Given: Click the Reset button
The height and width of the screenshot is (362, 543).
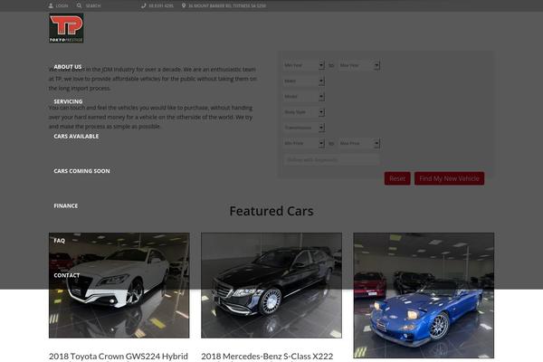Looking at the screenshot, I should coord(397,178).
